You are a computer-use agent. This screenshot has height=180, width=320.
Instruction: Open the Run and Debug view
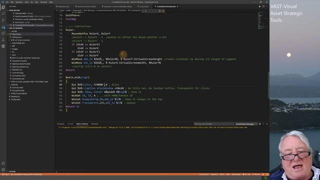3,27
